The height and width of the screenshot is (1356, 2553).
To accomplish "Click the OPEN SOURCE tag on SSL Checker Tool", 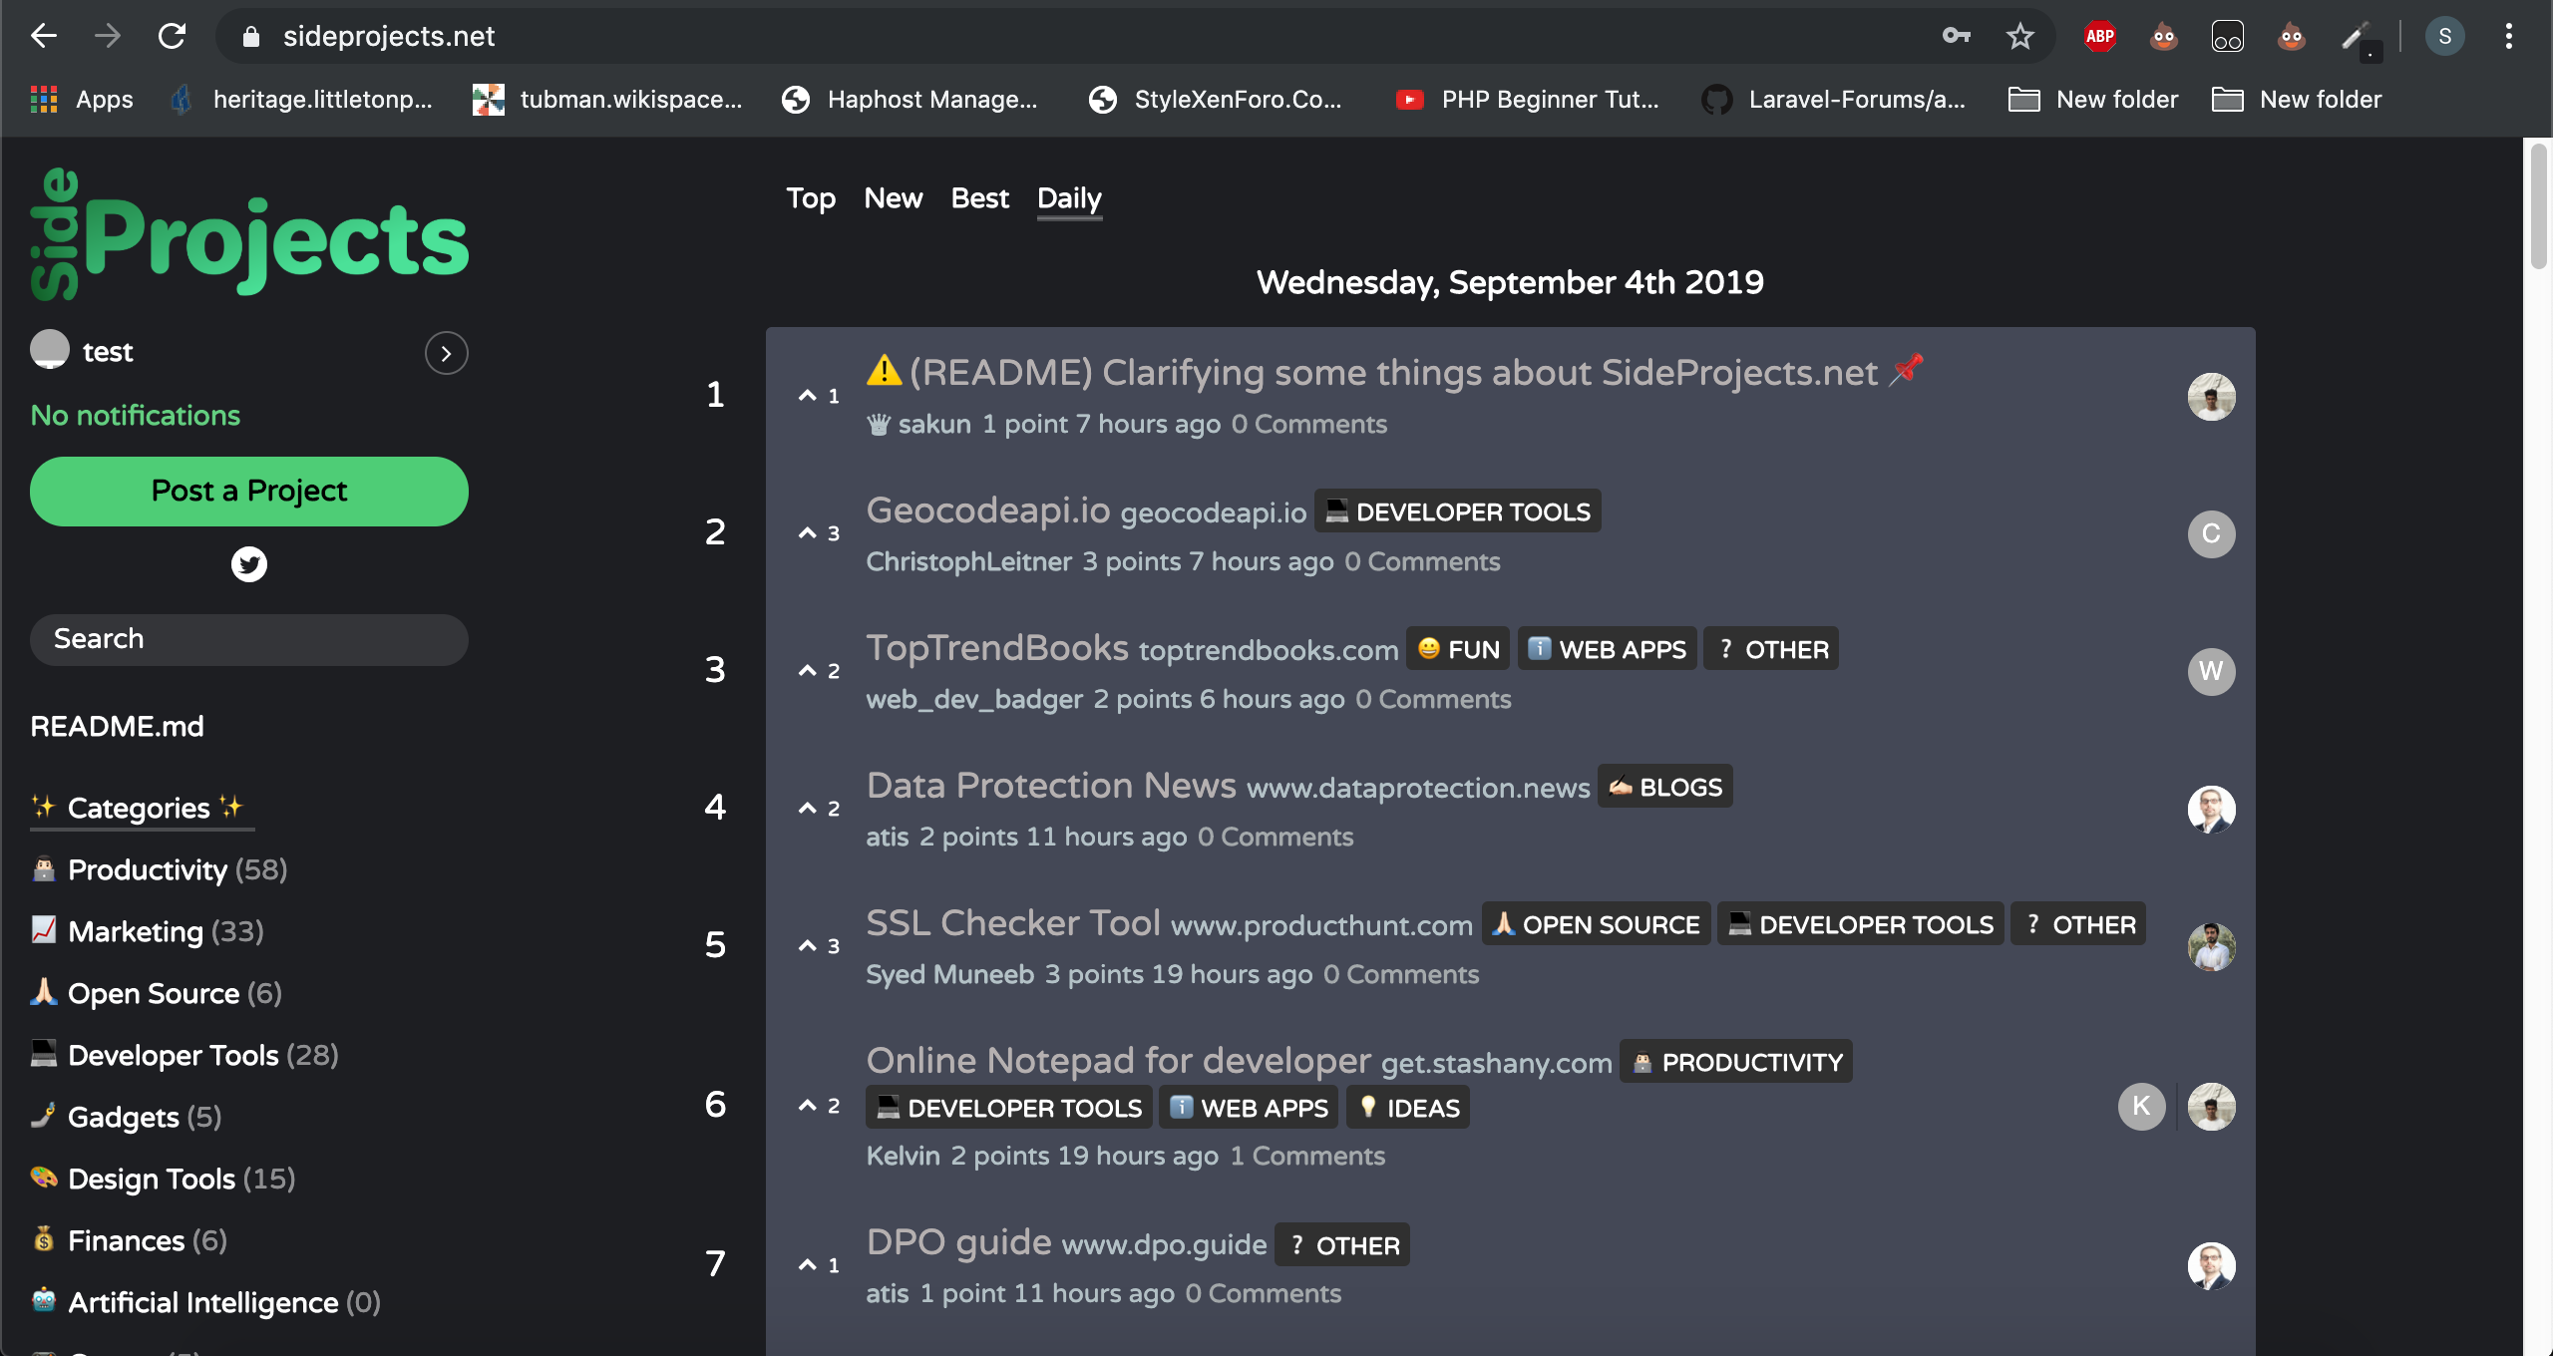I will click(x=1597, y=924).
